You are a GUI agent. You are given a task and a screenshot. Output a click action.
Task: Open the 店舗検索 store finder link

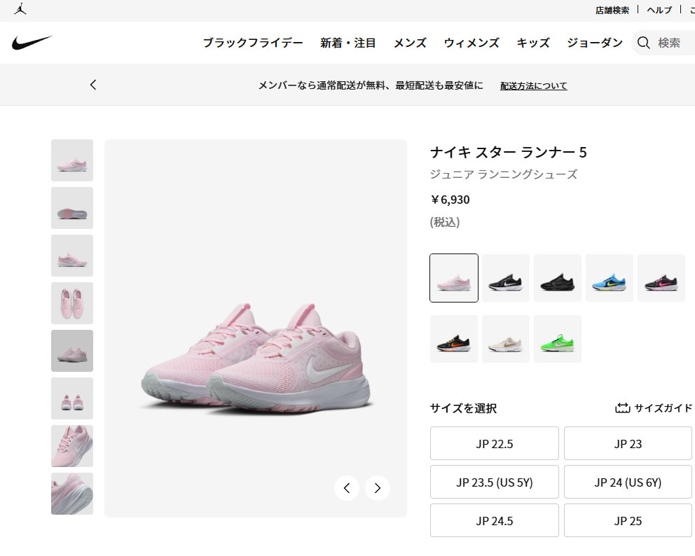[612, 10]
